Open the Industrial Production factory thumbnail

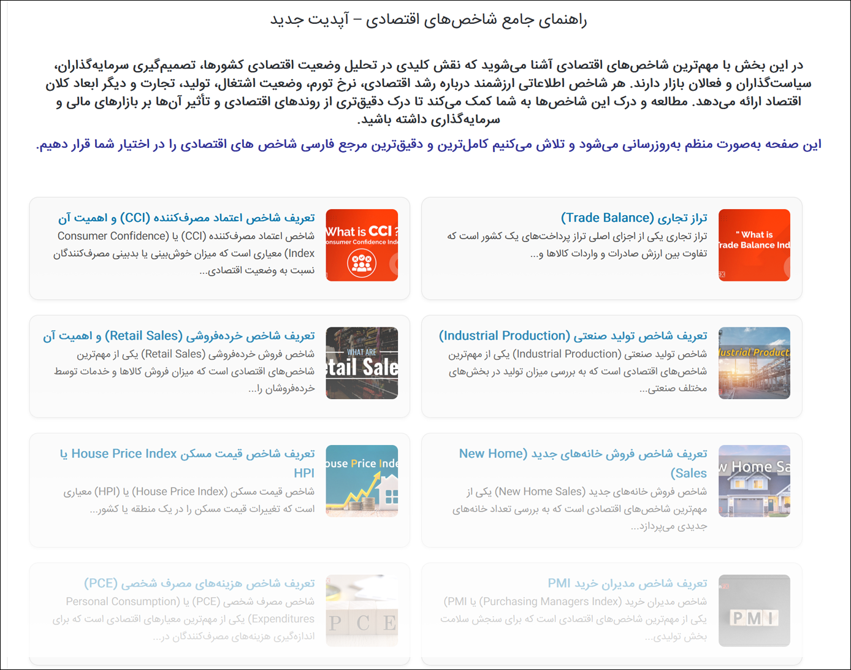[x=754, y=363]
